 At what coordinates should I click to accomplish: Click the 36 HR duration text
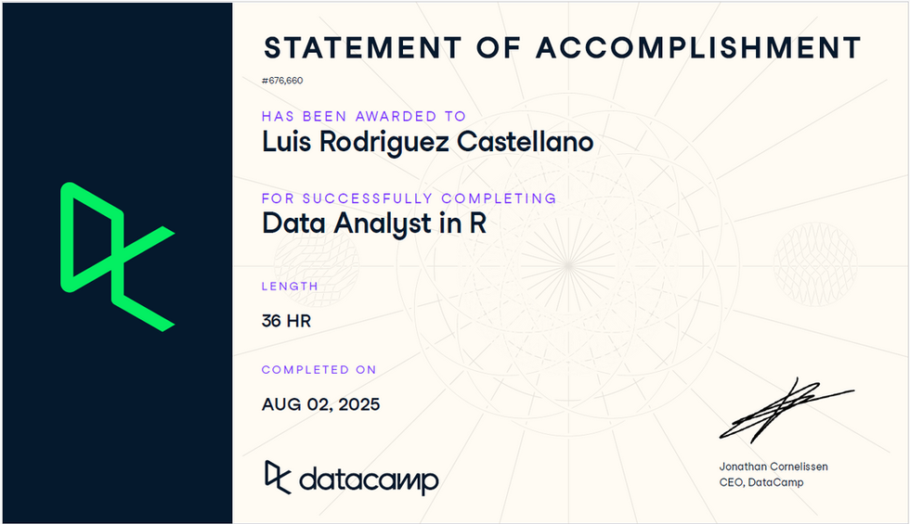pos(286,321)
